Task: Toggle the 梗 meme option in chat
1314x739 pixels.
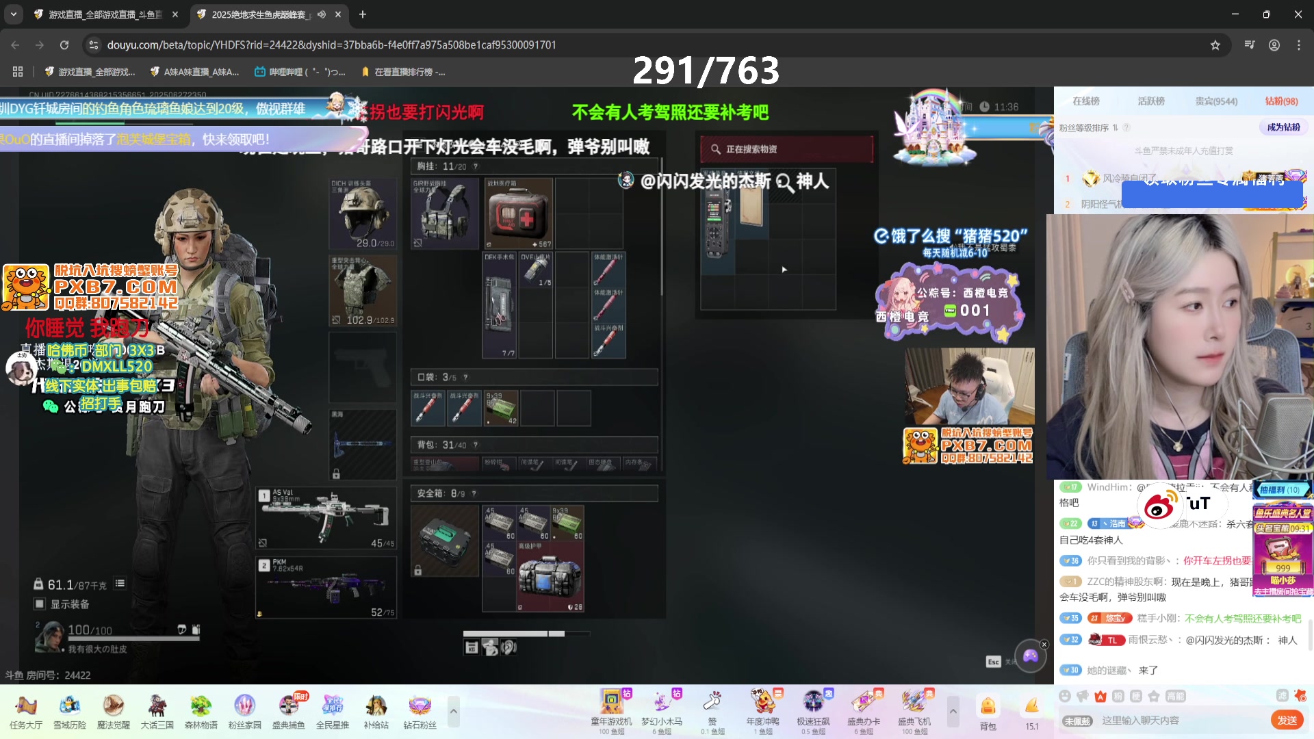Action: [x=1136, y=697]
